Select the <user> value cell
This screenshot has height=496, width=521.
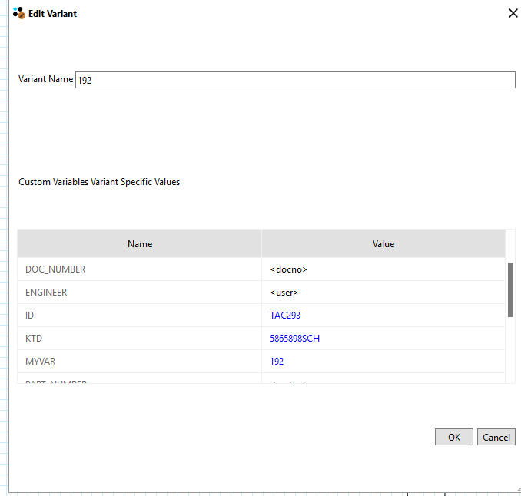click(x=383, y=293)
